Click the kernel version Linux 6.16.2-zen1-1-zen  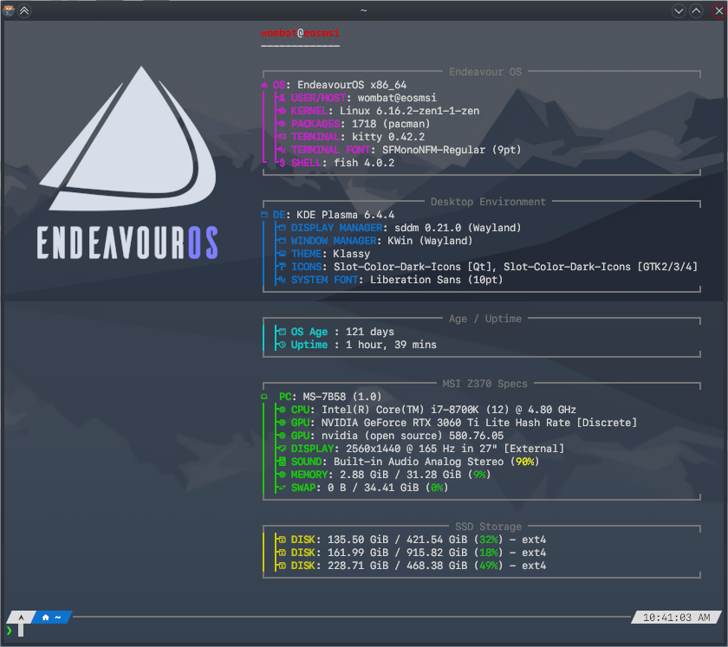tap(409, 111)
